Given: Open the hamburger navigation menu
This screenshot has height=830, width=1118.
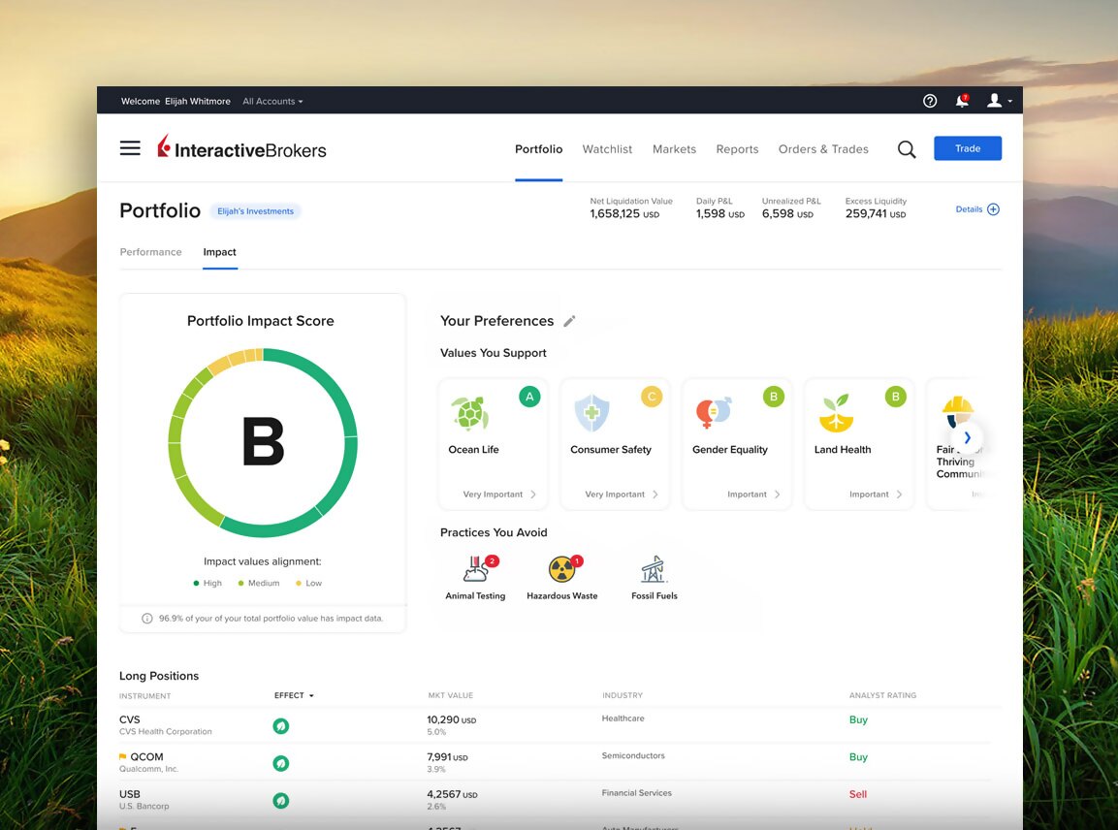Looking at the screenshot, I should (130, 147).
